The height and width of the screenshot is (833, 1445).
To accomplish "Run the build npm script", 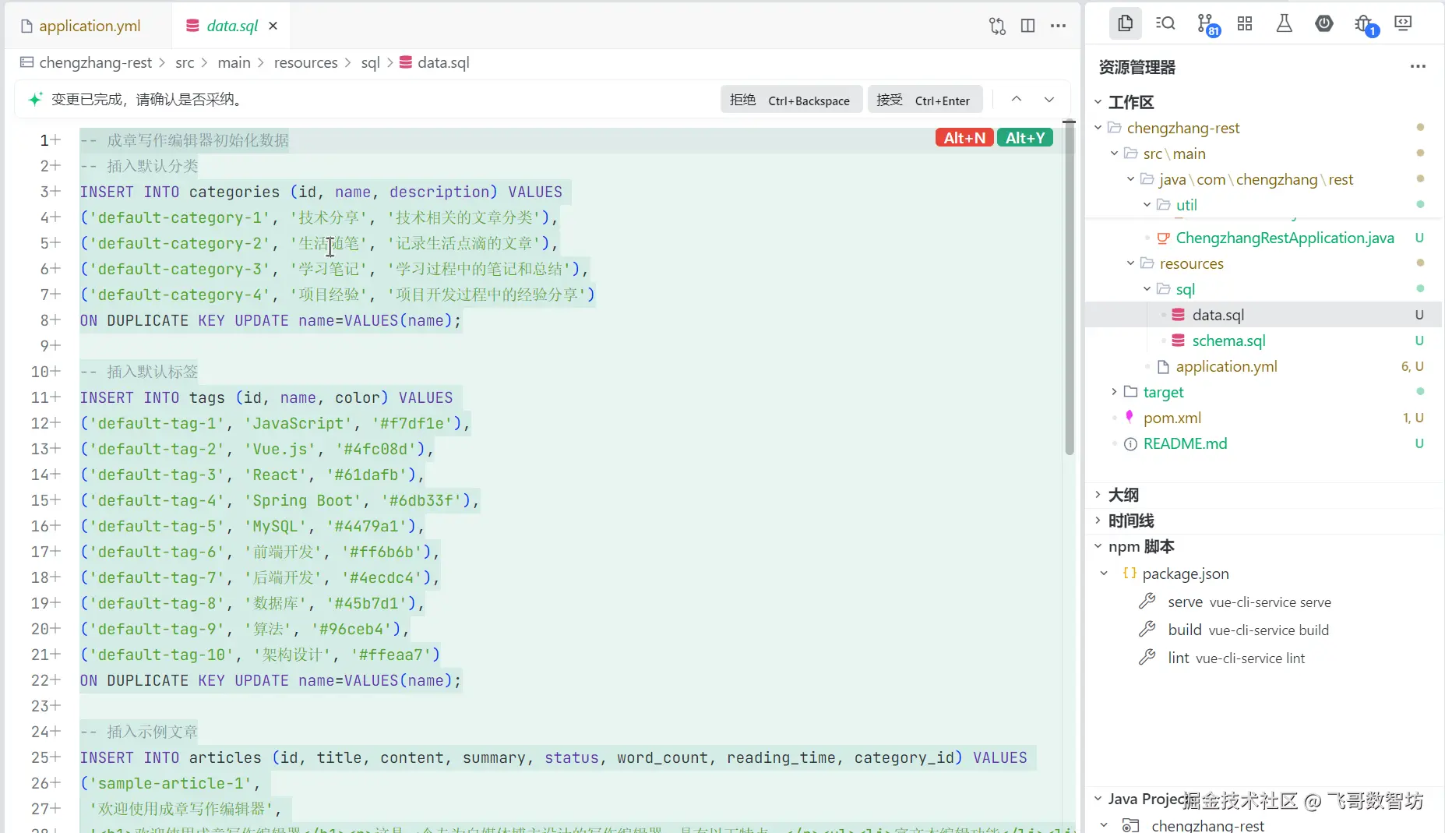I will pos(1248,630).
